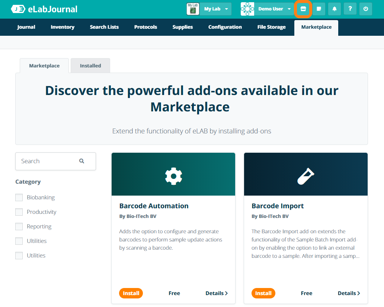Install the Barcode Import add-on
Screen dimensions: 384x307
tap(263, 293)
